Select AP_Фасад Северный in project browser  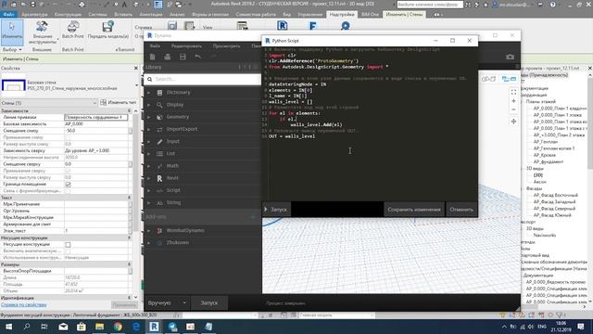(554, 209)
